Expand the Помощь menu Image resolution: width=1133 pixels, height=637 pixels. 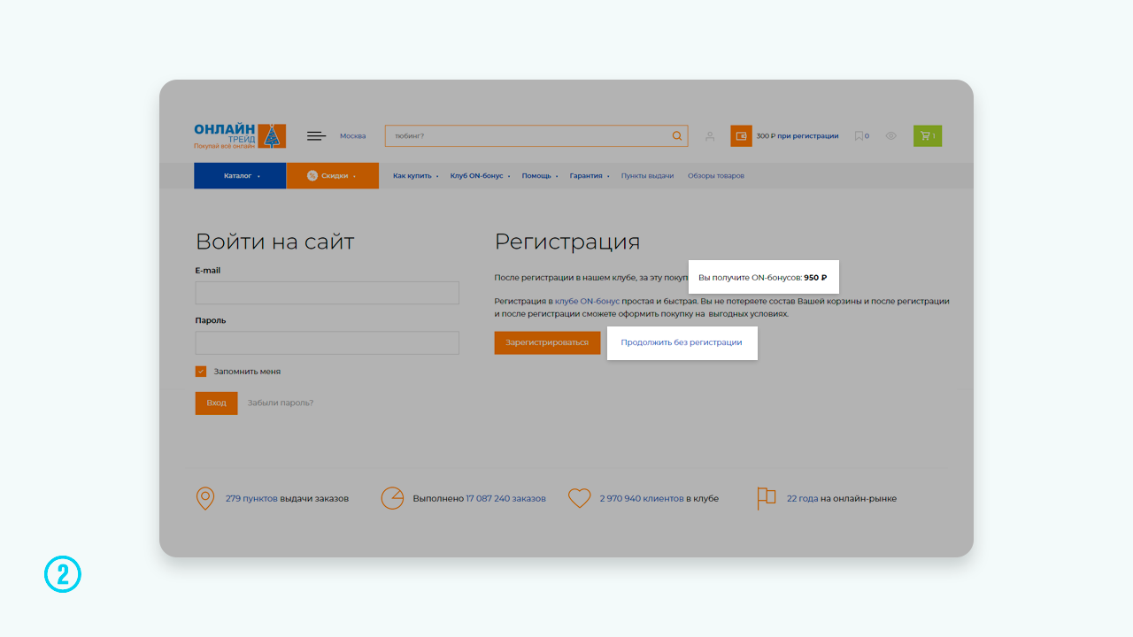(539, 175)
